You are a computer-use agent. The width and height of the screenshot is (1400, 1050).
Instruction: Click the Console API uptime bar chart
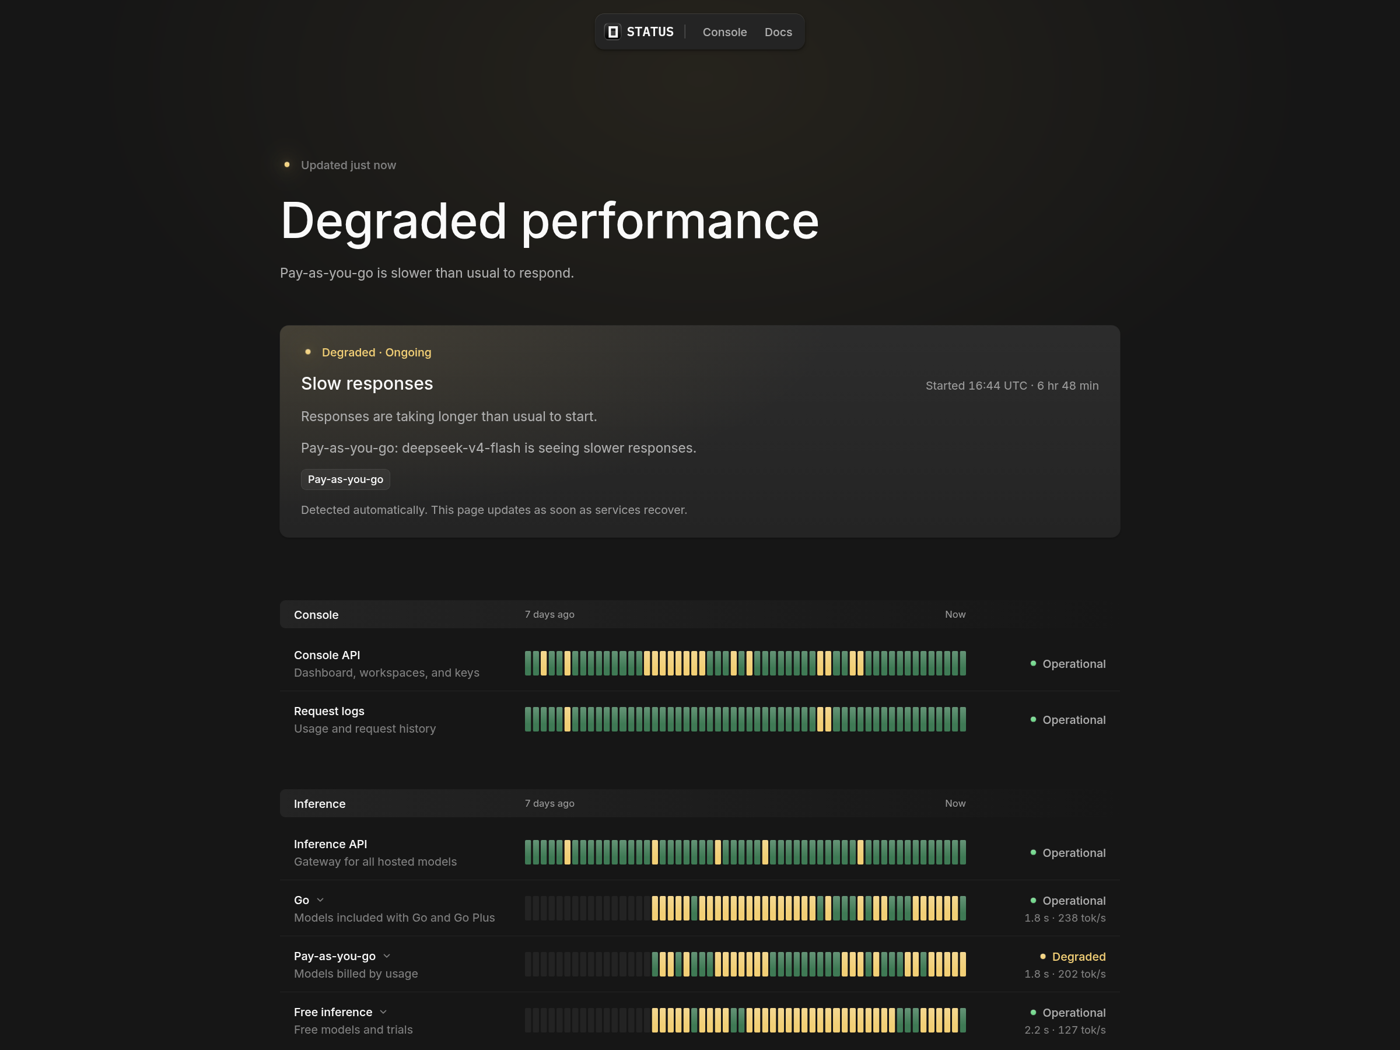point(745,663)
